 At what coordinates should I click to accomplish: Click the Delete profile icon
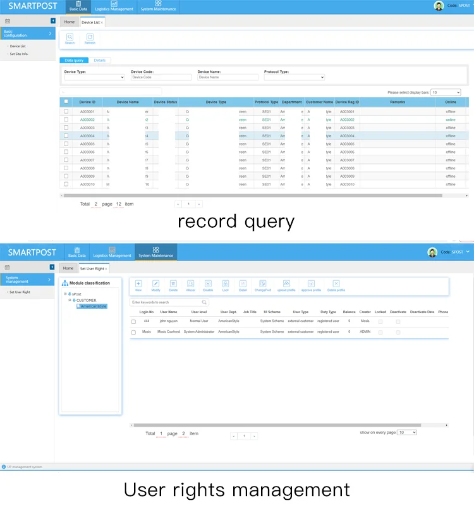click(x=336, y=284)
